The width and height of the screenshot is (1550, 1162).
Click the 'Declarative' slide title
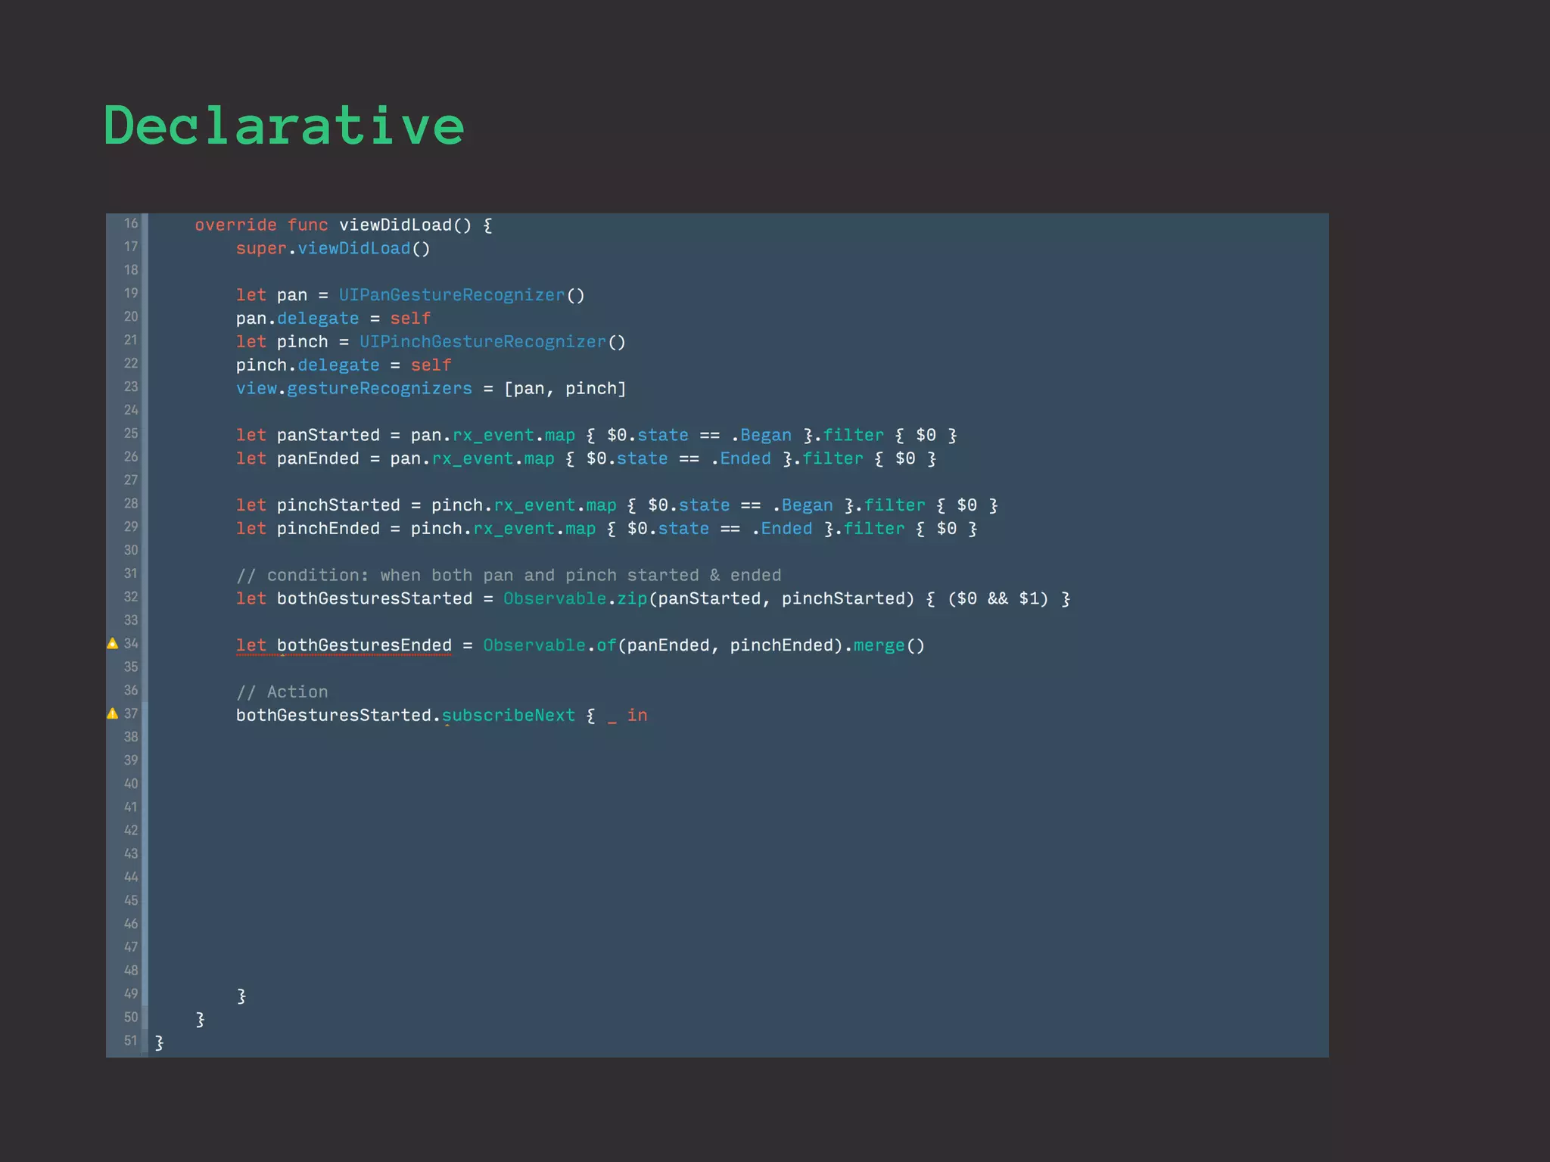point(284,126)
